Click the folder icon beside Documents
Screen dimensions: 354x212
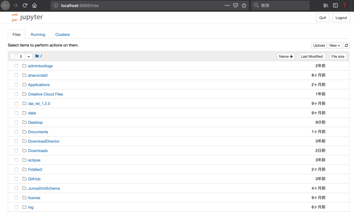[25, 132]
